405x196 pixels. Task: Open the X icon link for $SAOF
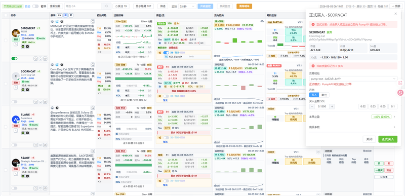[x=28, y=176]
